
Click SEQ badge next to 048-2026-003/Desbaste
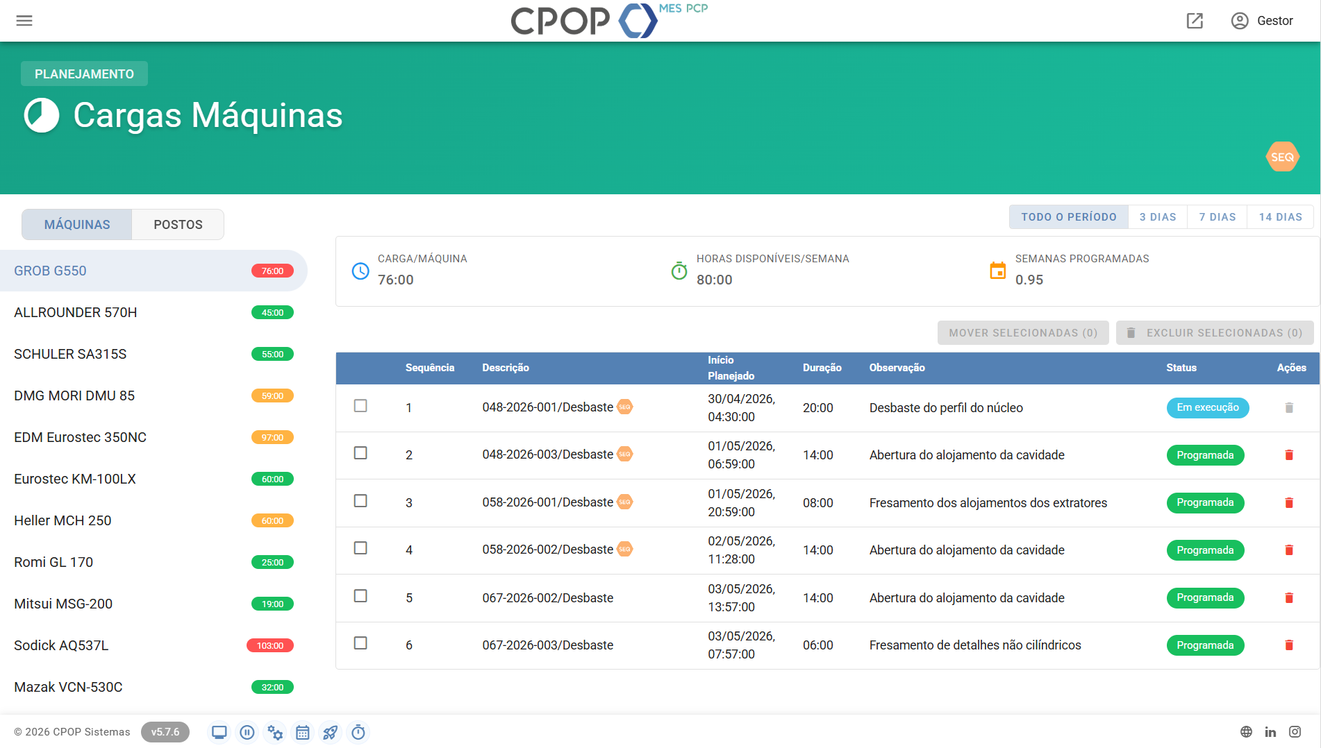pos(625,454)
